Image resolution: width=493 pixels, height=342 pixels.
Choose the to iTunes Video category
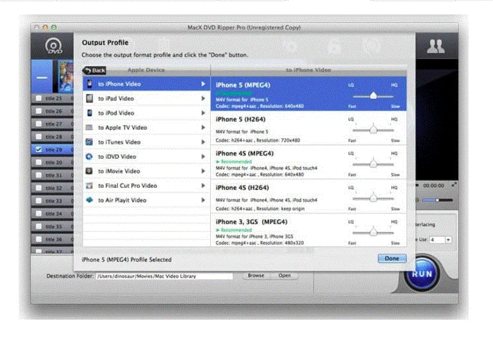tap(147, 142)
